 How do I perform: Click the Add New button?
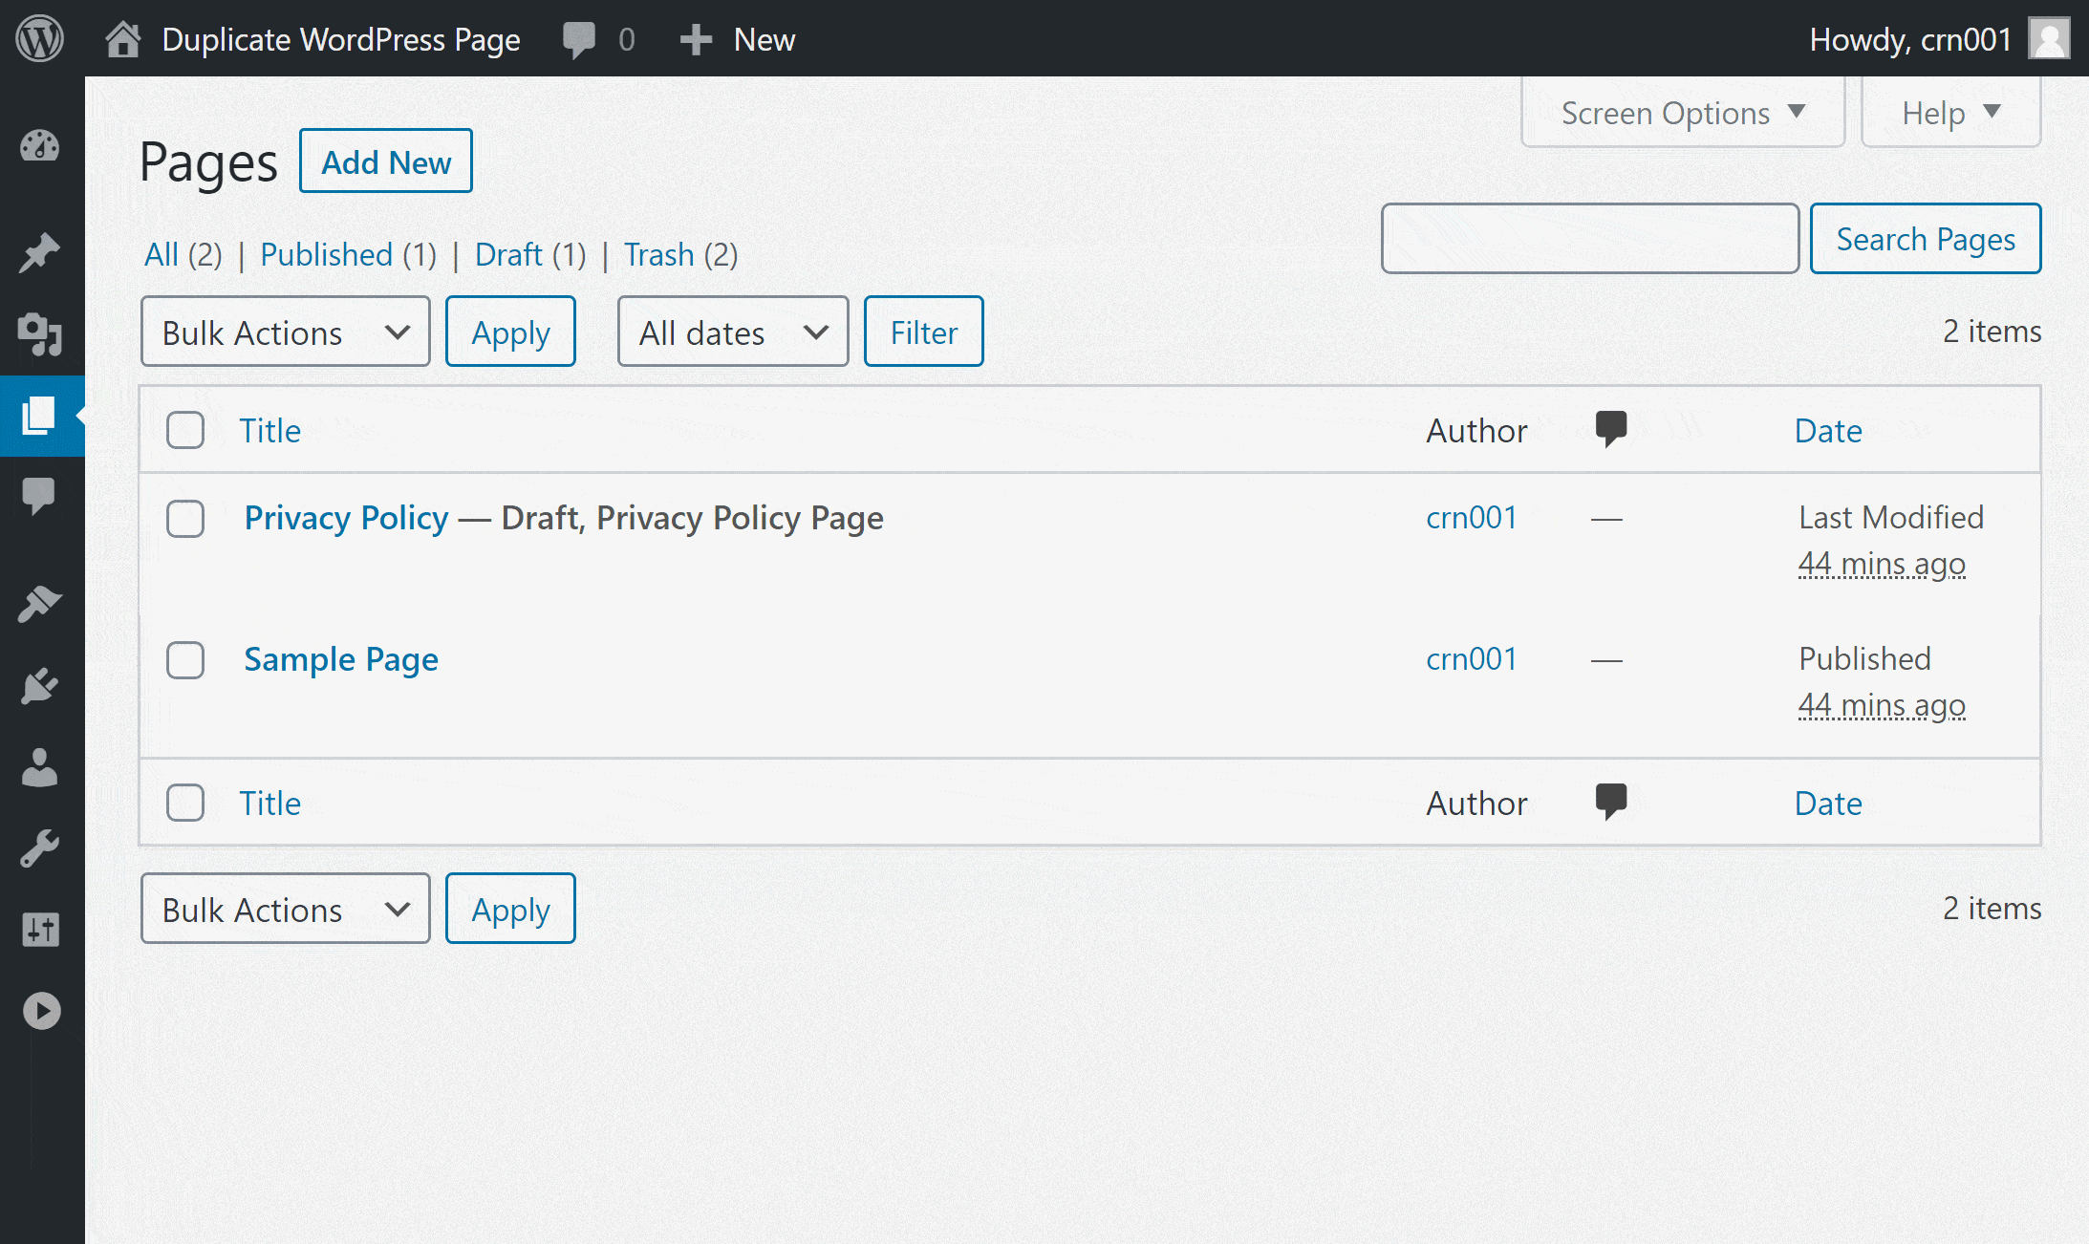click(385, 161)
